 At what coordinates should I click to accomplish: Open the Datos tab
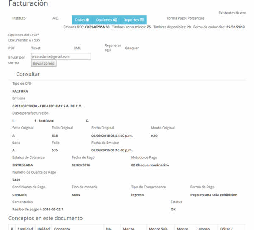[82, 20]
